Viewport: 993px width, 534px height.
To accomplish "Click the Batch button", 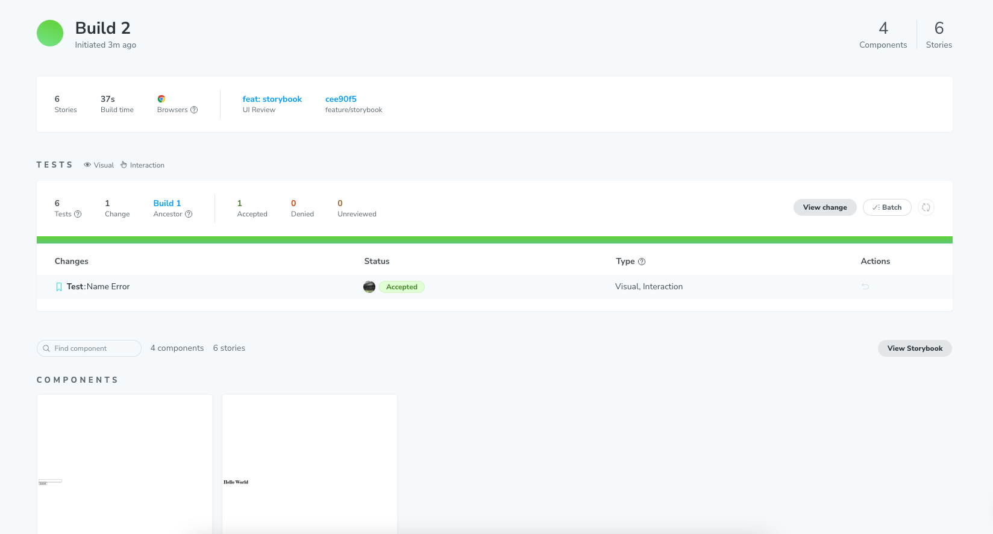I will click(x=887, y=207).
